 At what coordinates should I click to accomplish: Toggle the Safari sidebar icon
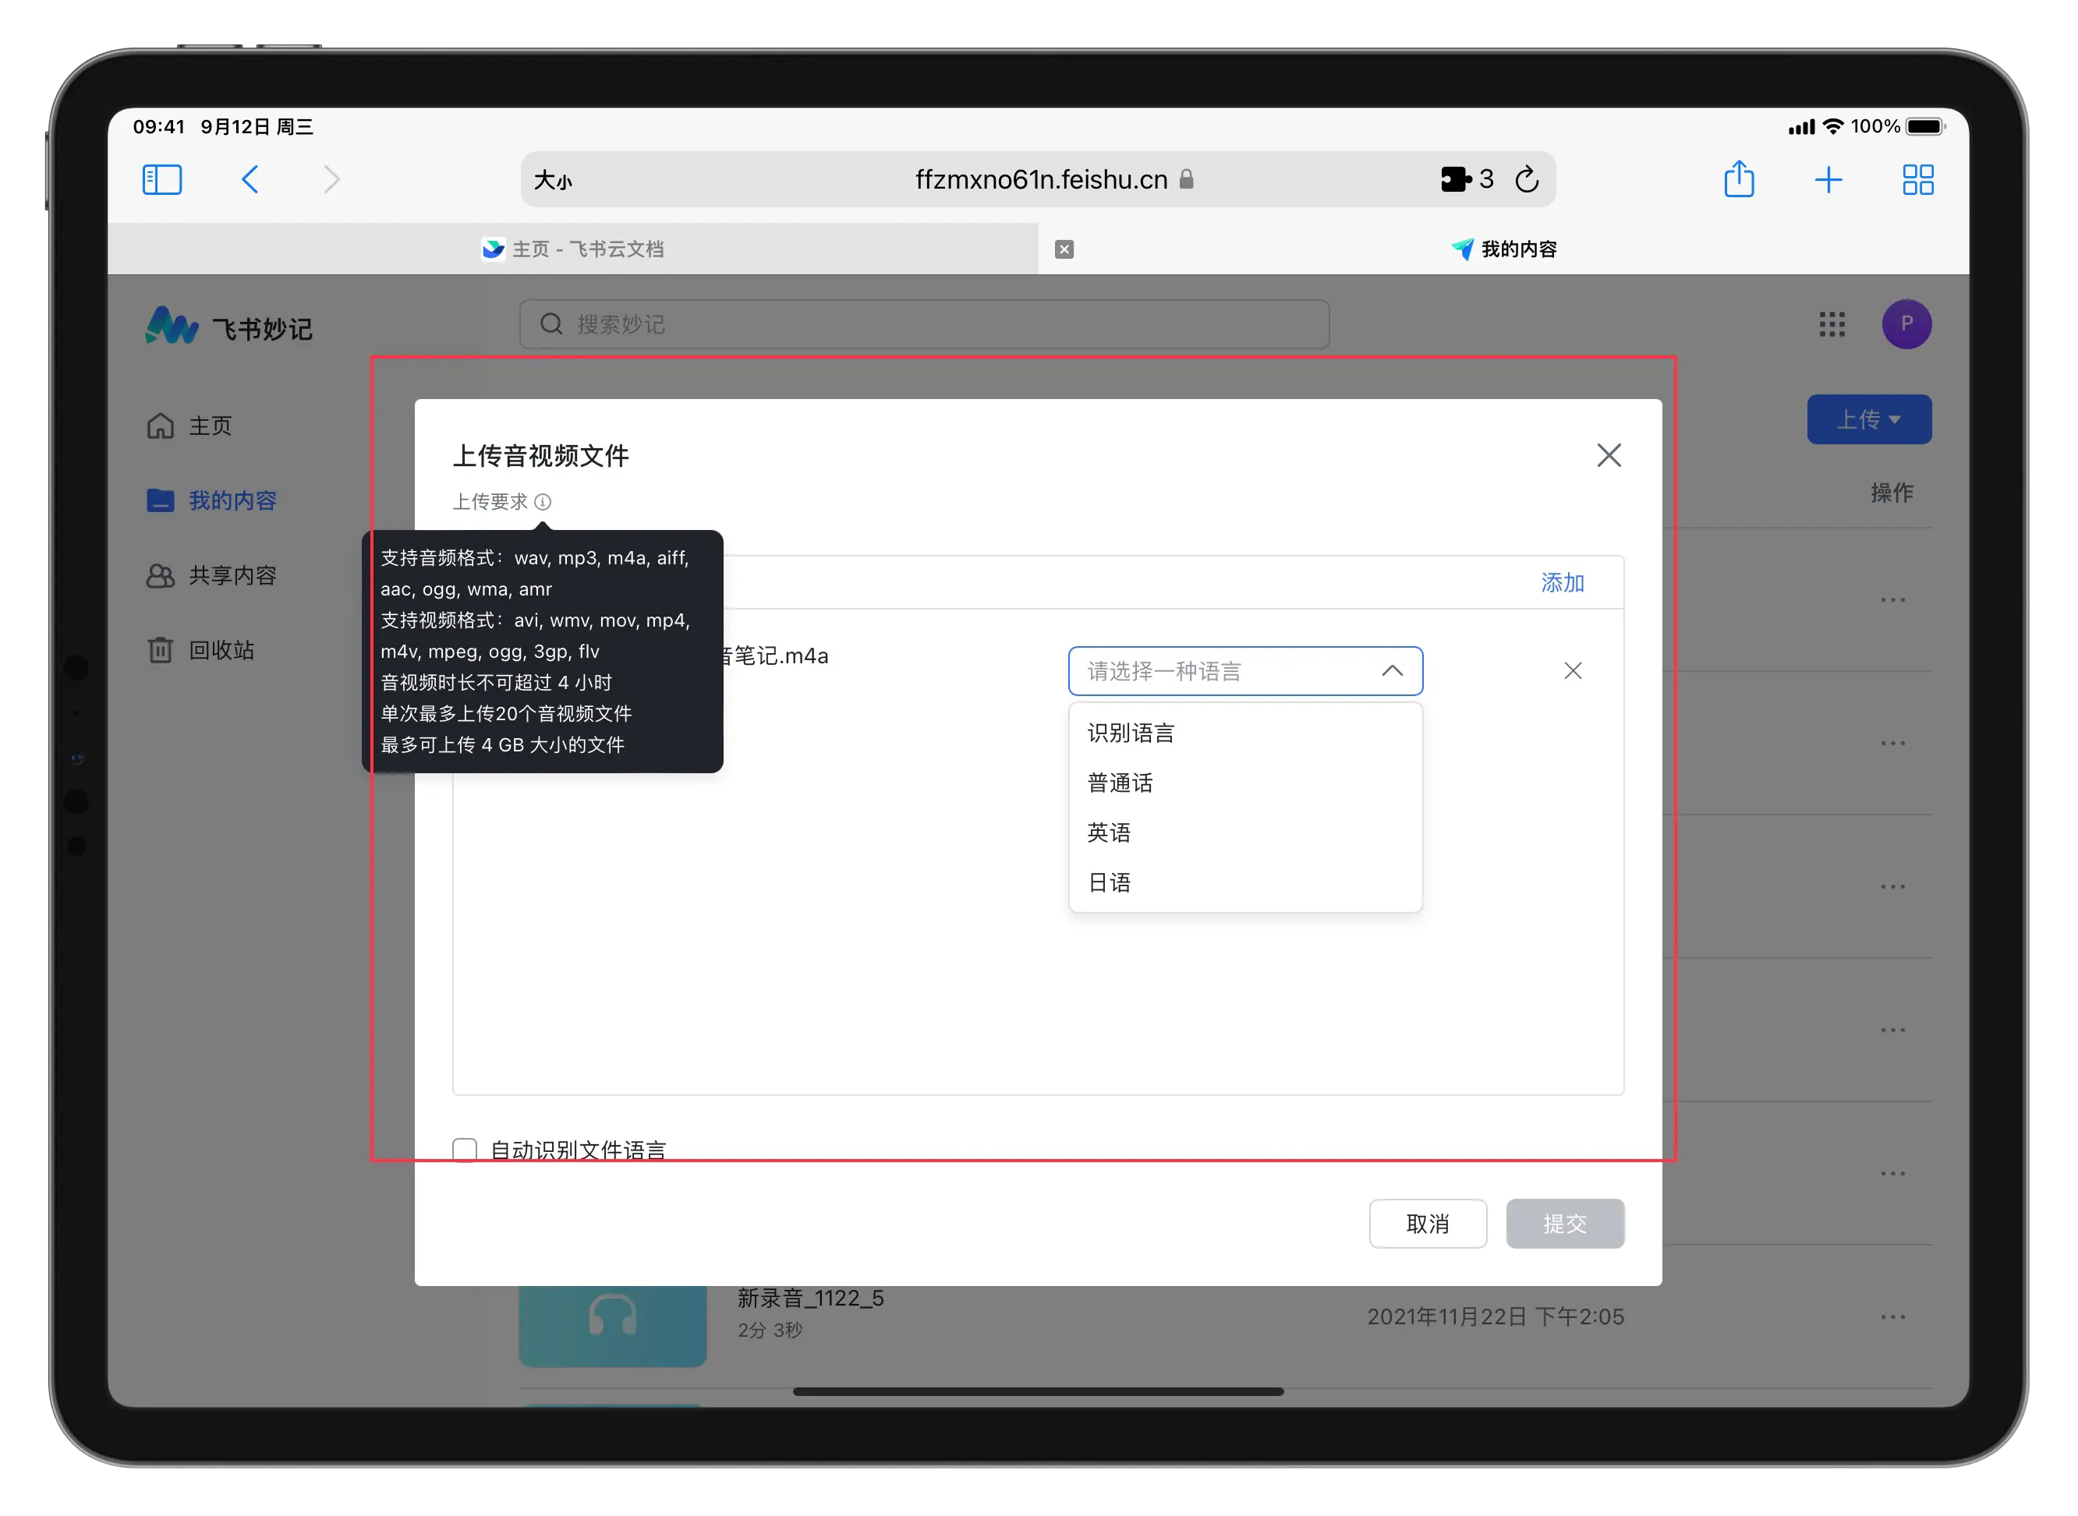[162, 180]
